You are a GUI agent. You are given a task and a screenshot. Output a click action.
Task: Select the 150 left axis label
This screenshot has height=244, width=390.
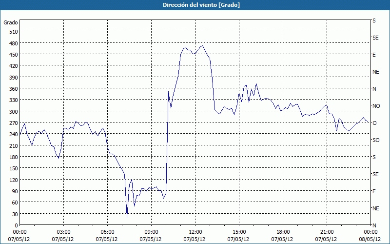click(14, 168)
